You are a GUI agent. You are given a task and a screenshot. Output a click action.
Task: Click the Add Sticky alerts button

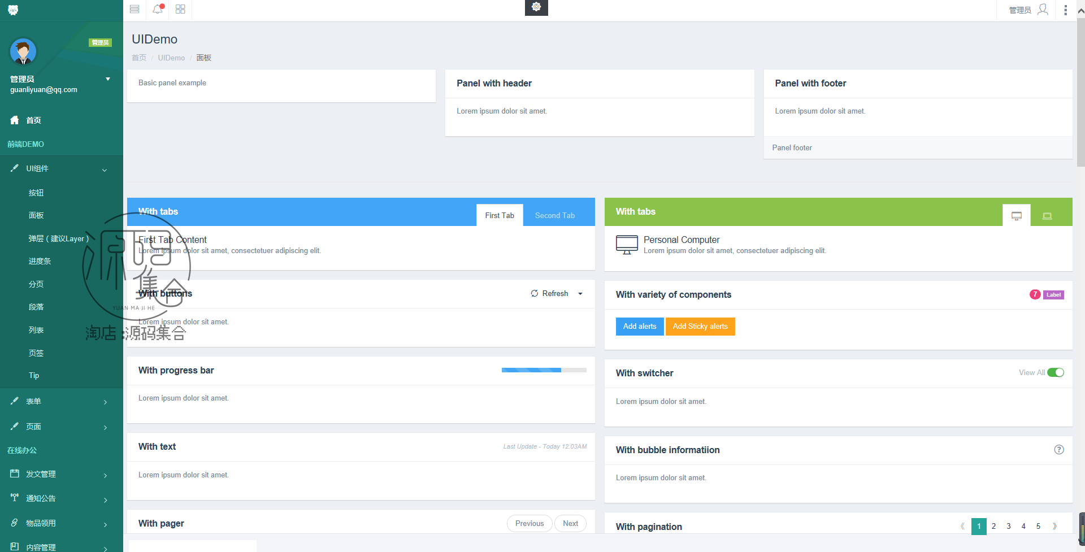click(x=700, y=326)
